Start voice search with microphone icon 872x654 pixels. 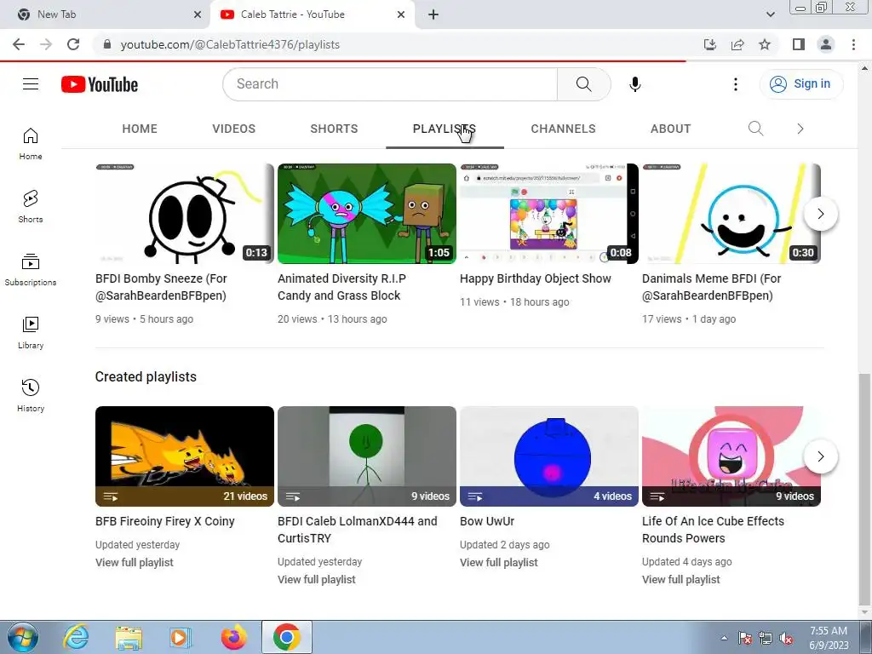pyautogui.click(x=634, y=84)
